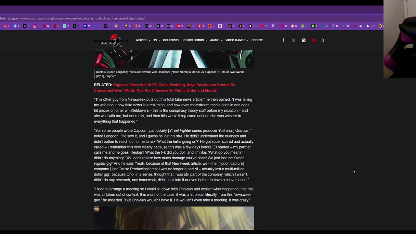This screenshot has width=416, height=234.
Task: Expand the Anime dropdown menu
Action: (x=216, y=40)
